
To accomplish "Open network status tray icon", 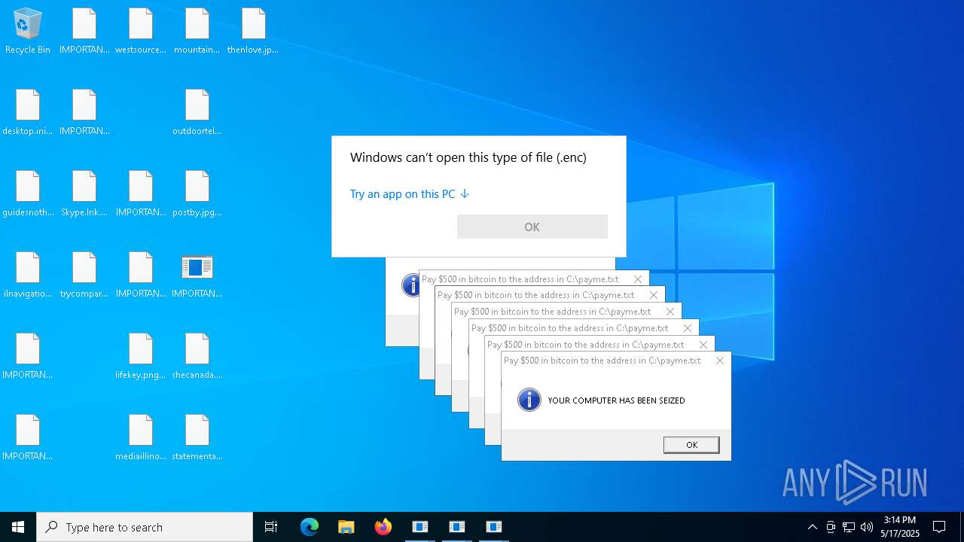I will (x=849, y=527).
